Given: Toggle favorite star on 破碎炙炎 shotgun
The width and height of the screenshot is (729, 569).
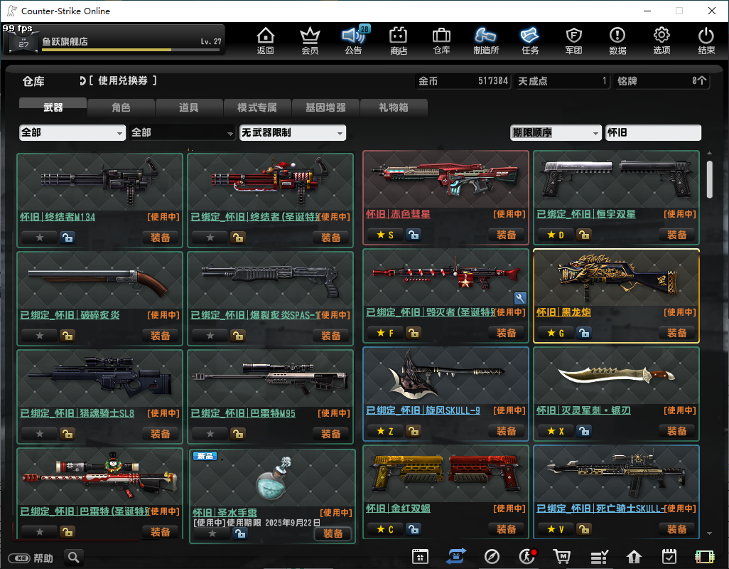Looking at the screenshot, I should tap(40, 336).
